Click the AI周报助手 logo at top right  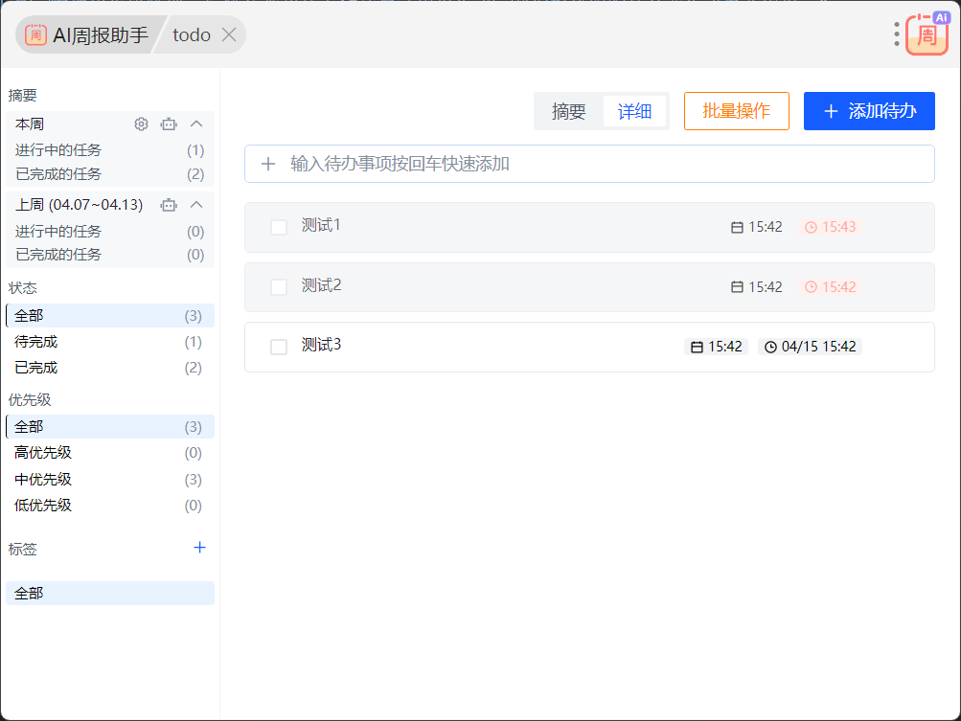coord(927,34)
